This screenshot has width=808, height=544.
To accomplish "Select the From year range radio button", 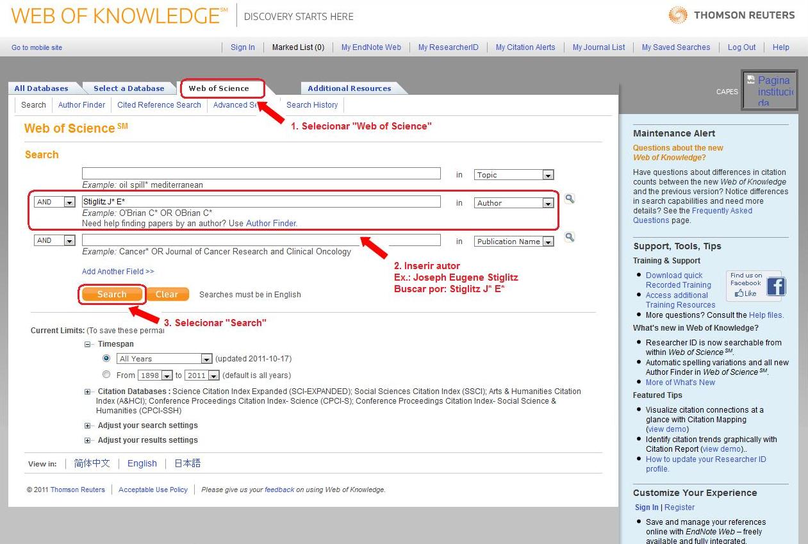I will [x=106, y=374].
